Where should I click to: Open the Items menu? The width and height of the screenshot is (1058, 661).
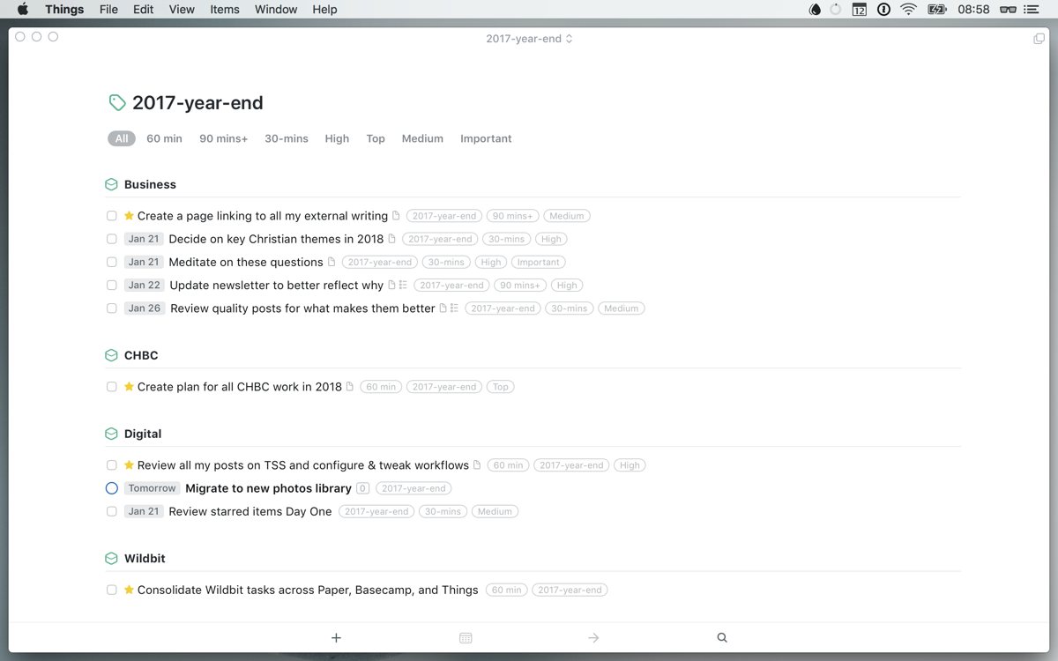[x=225, y=10]
